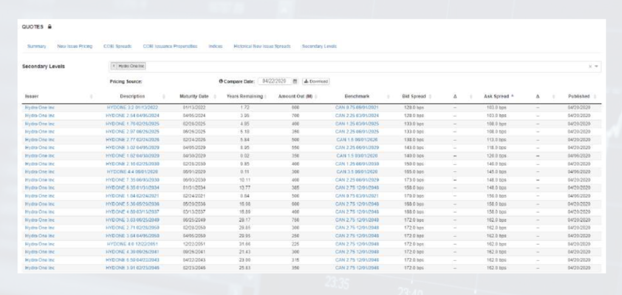Screen dimensions: 622x295
Task: Remove the Hydro One Inc filter tag
Action: 114,66
